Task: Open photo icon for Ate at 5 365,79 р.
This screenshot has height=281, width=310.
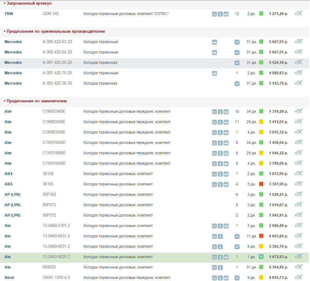Action: click(x=214, y=247)
